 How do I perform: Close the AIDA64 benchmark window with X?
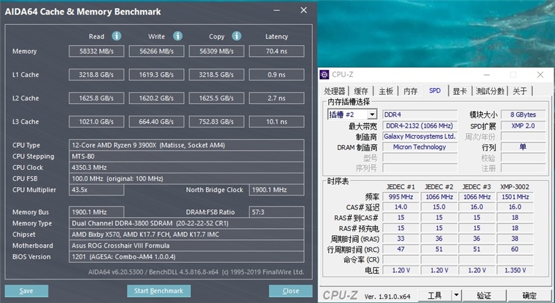pos(304,10)
